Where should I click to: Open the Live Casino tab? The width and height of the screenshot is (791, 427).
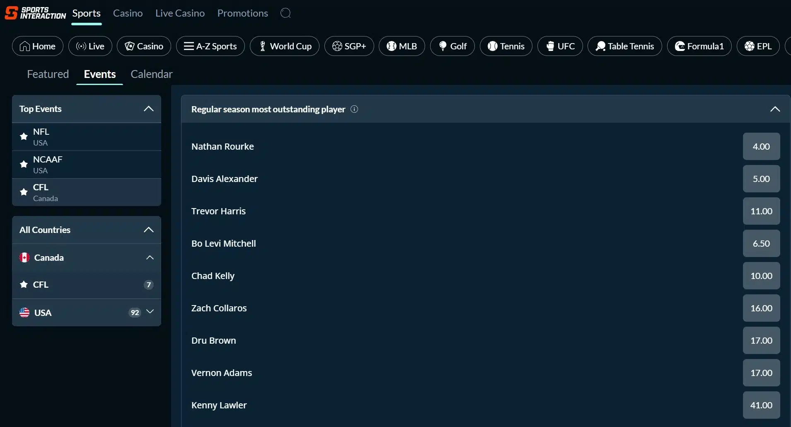(x=180, y=13)
